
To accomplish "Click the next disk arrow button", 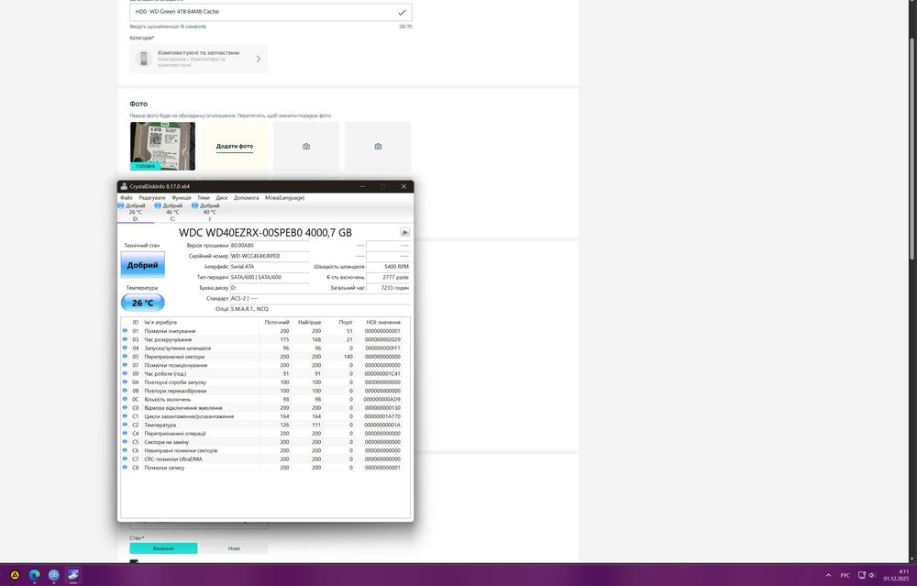I will [x=404, y=232].
